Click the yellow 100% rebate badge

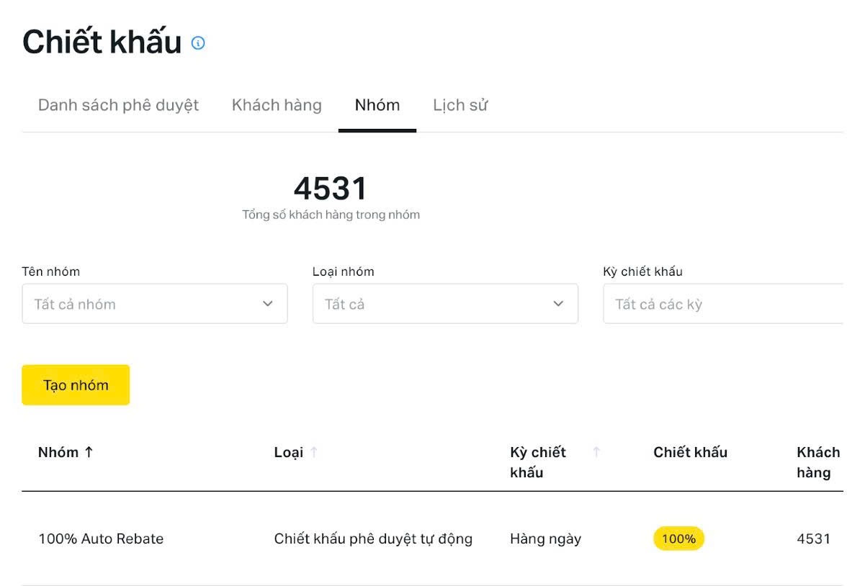678,538
